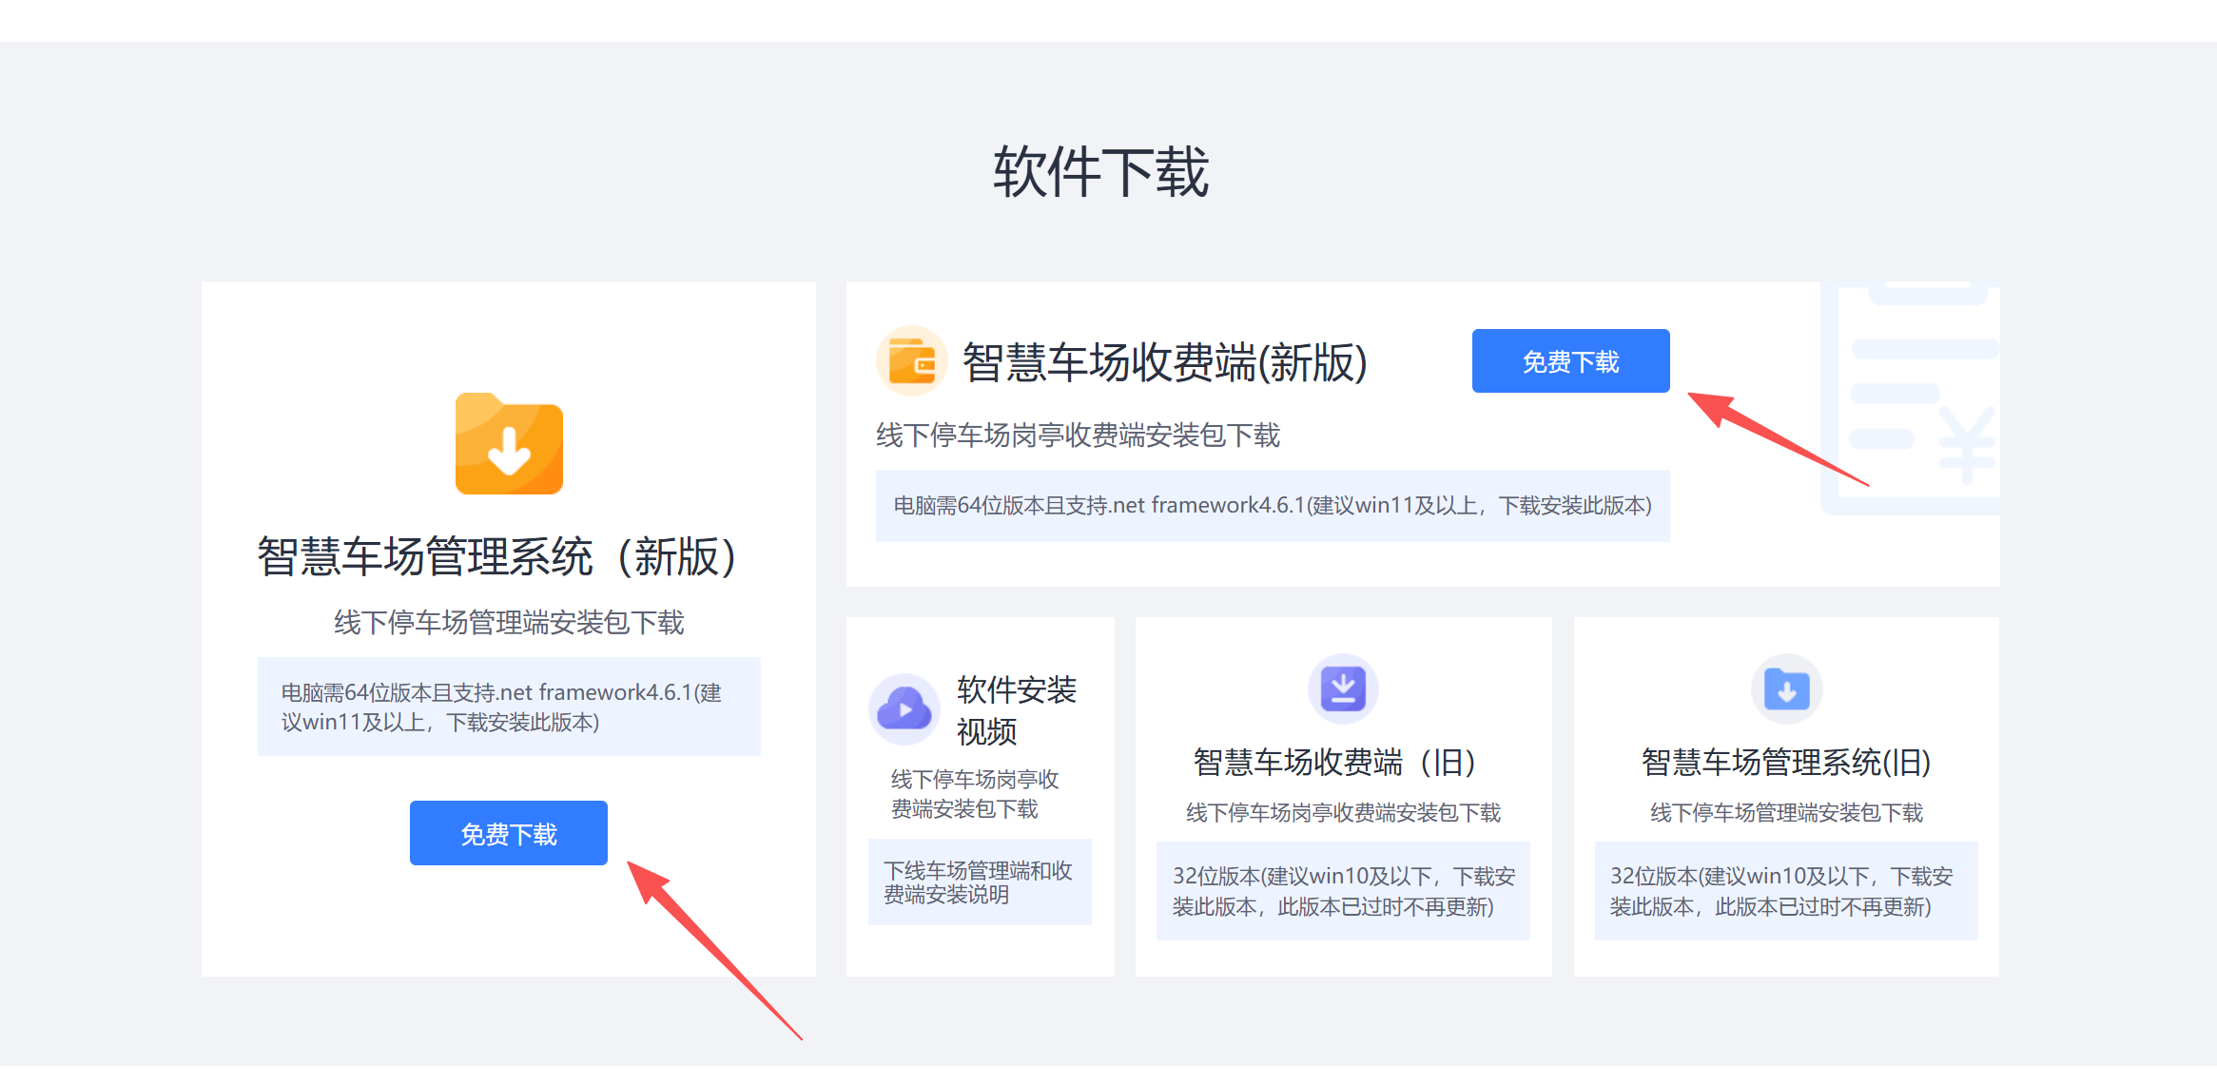This screenshot has height=1085, width=2217.
Task: Click the blue folder icon above 智慧车场管理系统(旧)
Action: click(x=1786, y=688)
